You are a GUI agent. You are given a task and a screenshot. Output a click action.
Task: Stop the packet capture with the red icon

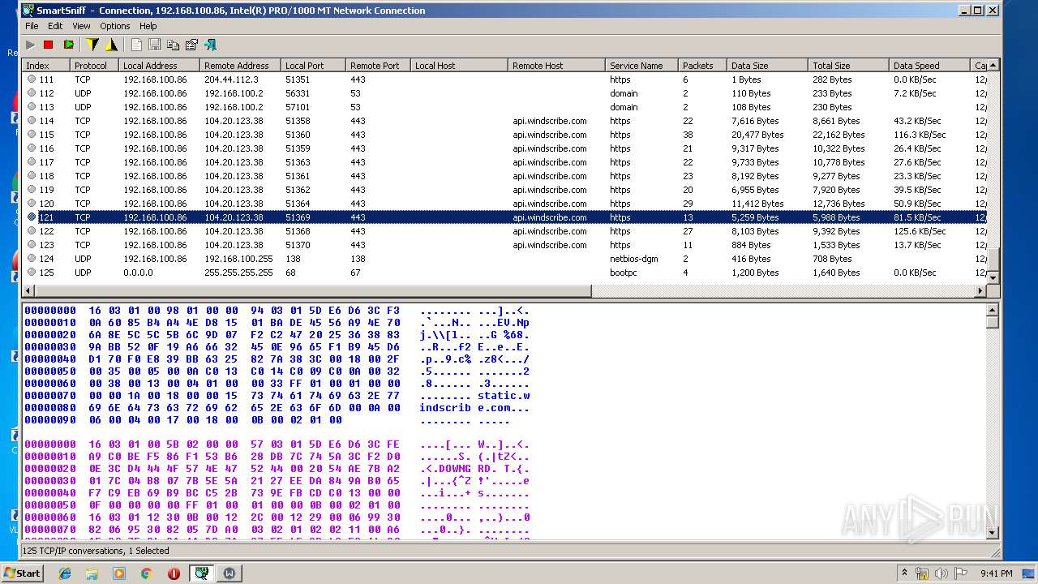[x=49, y=45]
